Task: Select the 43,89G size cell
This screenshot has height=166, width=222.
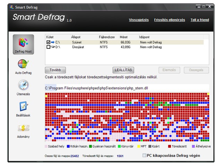Action: pos(126,47)
